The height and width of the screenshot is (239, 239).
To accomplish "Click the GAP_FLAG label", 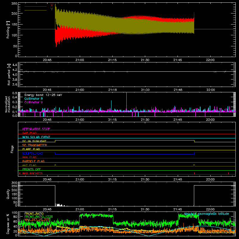I will click(x=29, y=133).
